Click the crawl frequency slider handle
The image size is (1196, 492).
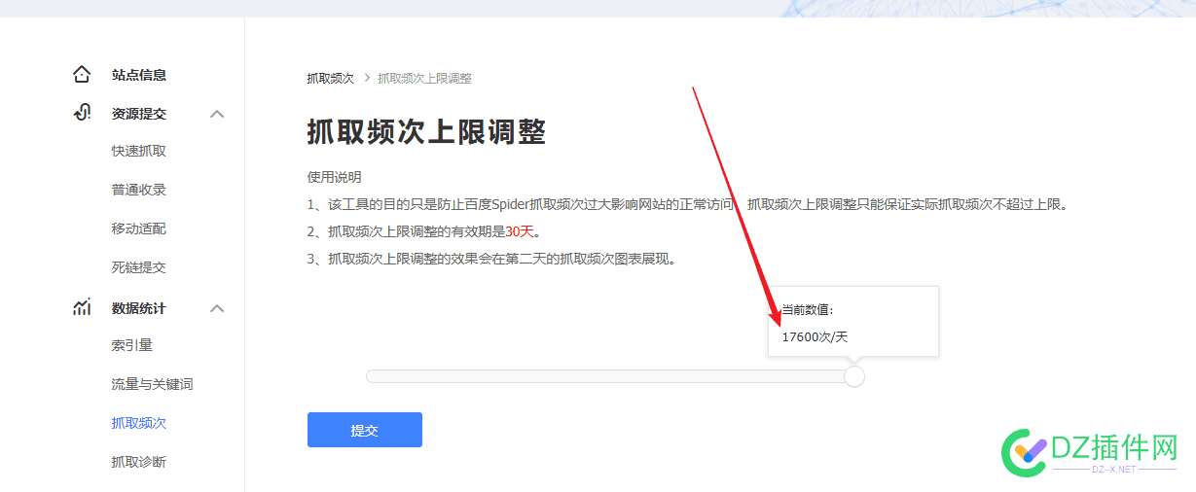(854, 376)
